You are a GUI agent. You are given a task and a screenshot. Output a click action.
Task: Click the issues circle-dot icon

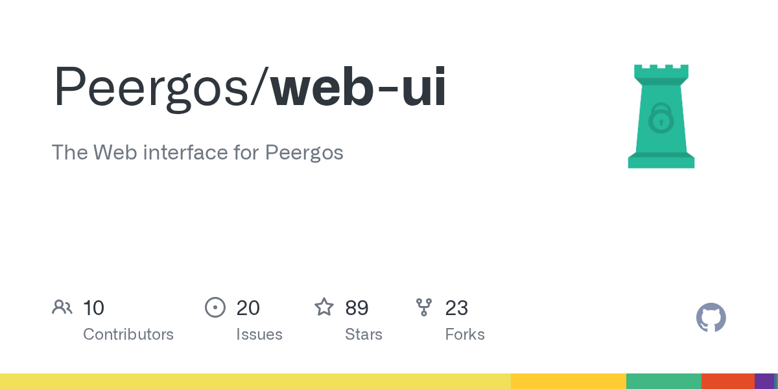coord(215,307)
